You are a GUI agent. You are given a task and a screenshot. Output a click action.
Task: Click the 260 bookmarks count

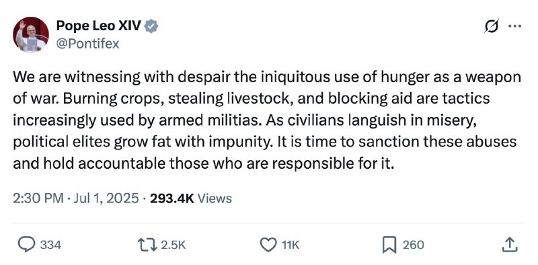tap(413, 245)
